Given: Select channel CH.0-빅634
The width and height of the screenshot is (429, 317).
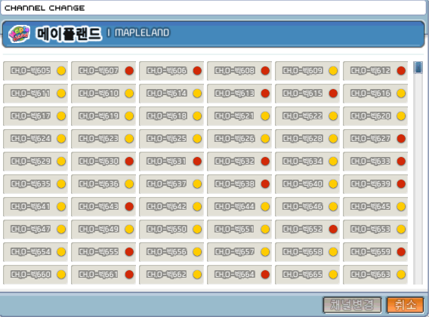Looking at the screenshot, I should click(x=307, y=162).
